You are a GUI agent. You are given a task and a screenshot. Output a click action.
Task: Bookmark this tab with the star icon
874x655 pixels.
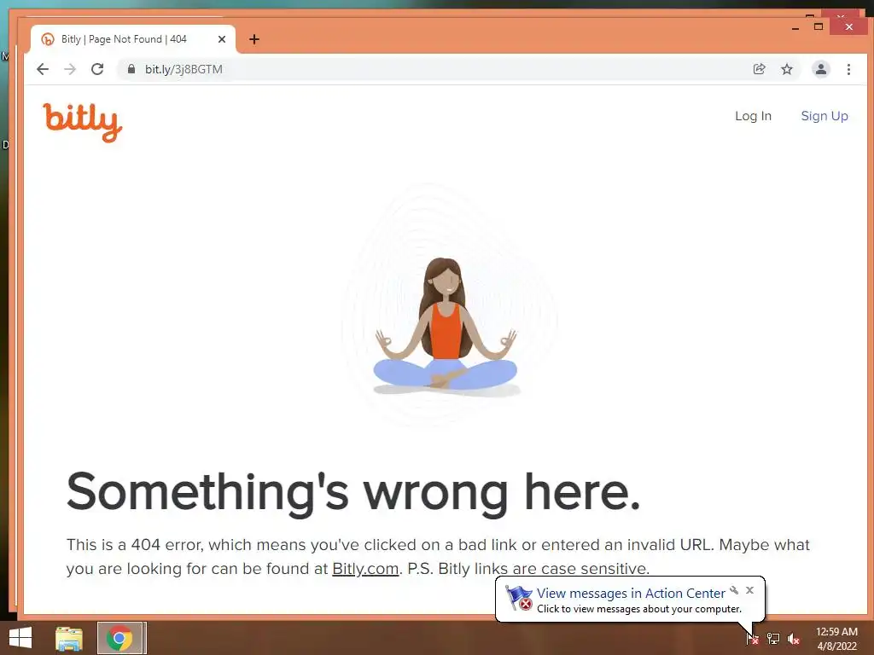786,69
